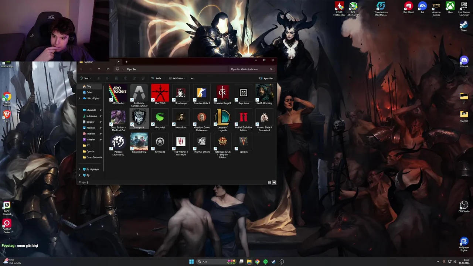Open the Görünüm view dropdown

tap(177, 78)
